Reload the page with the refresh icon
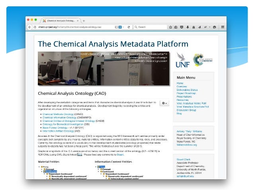The height and width of the screenshot is (190, 254). (129, 27)
